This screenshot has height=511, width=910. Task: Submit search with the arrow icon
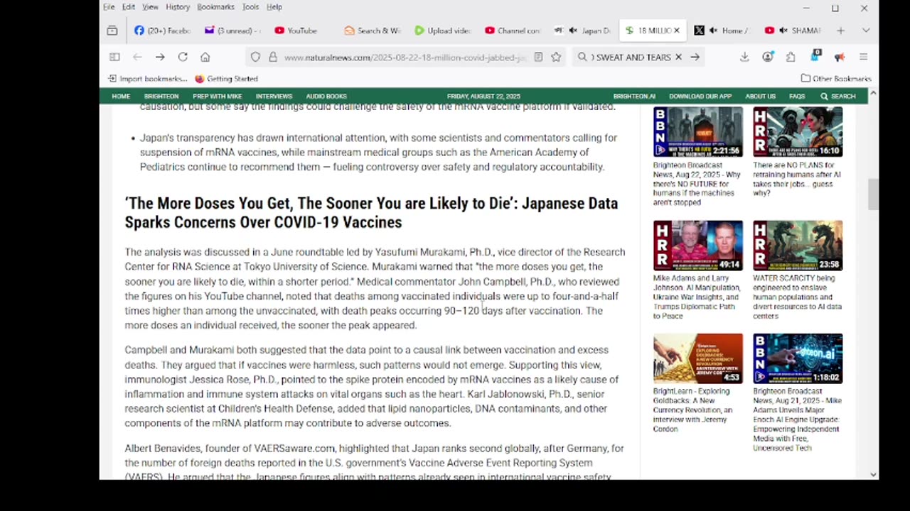point(695,57)
